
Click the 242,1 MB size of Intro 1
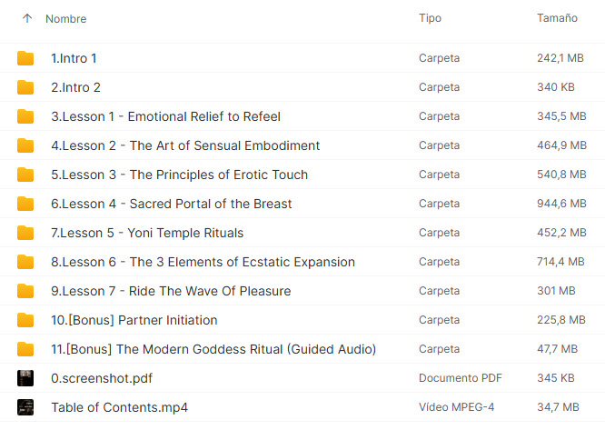[560, 58]
